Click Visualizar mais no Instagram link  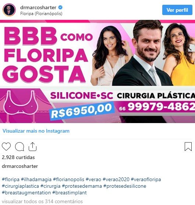(x=36, y=131)
